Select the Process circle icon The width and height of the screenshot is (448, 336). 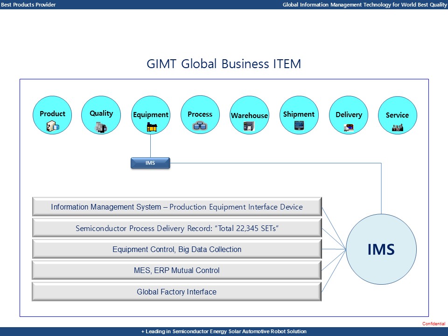pyautogui.click(x=200, y=115)
